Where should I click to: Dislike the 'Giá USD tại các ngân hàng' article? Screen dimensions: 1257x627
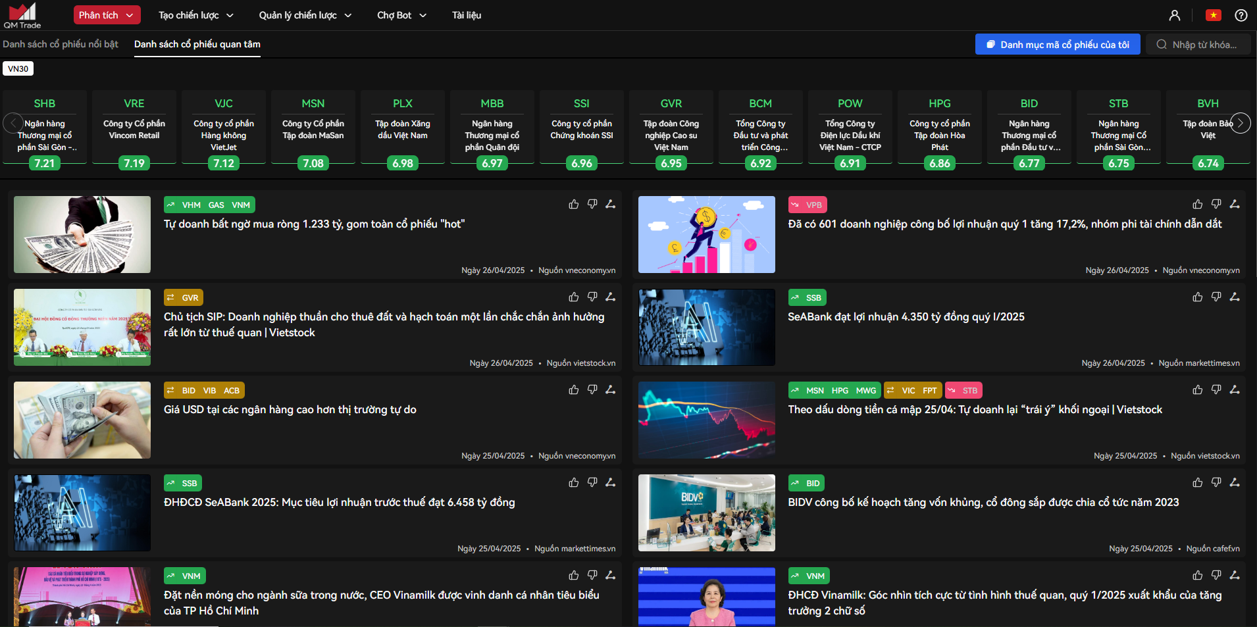point(592,390)
